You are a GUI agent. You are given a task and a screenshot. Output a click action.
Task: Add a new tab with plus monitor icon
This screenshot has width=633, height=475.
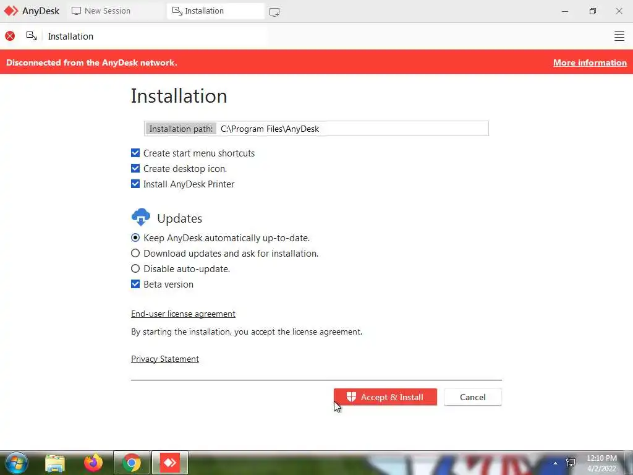pos(274,12)
